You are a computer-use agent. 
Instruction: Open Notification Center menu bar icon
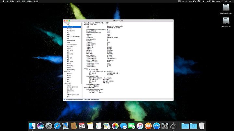(x=230, y=1)
